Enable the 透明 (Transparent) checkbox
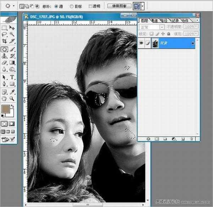This screenshot has width=213, height=207. (90, 6)
